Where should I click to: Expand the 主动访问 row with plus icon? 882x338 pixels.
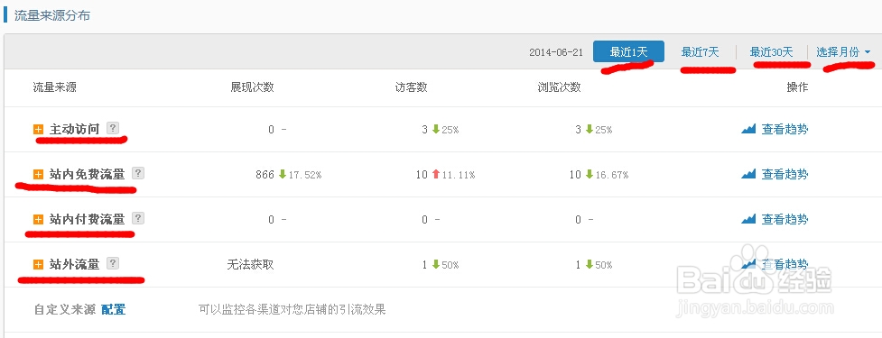38,130
